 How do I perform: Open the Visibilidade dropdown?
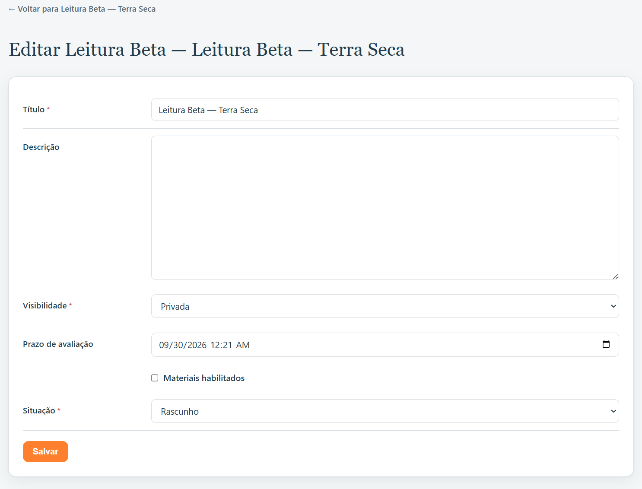click(x=385, y=306)
